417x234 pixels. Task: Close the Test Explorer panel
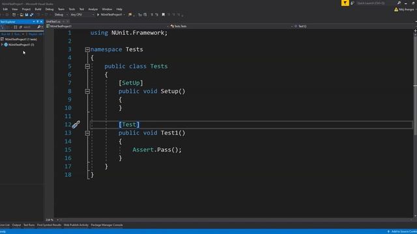[x=41, y=21]
